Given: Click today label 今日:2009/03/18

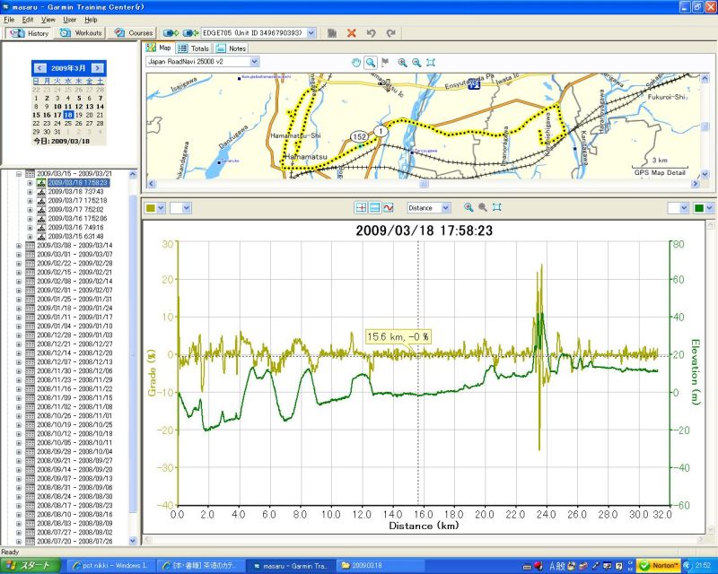Looking at the screenshot, I should pos(61,141).
